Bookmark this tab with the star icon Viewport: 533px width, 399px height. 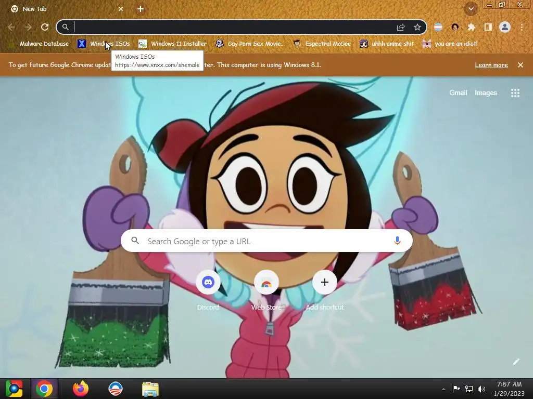(417, 27)
